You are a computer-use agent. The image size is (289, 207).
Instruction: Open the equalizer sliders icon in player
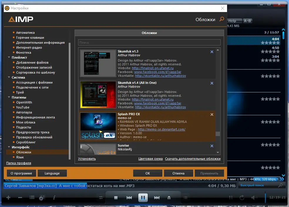[101, 198]
